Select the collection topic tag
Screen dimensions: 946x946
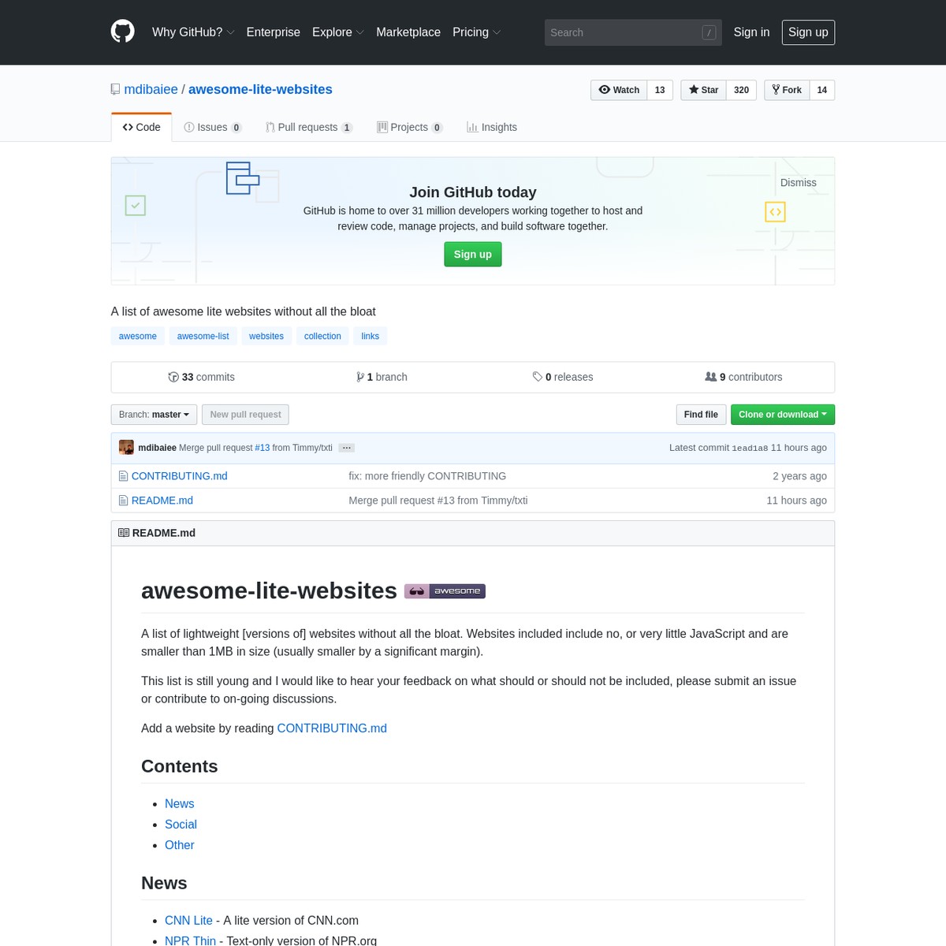pos(322,336)
